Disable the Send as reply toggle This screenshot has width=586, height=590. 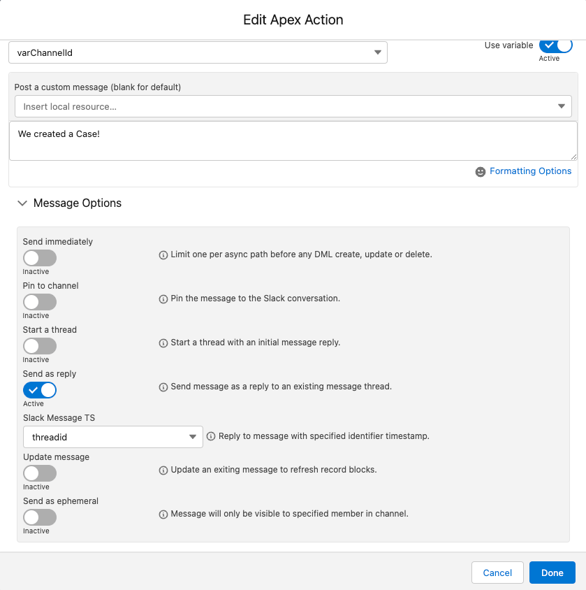point(40,390)
